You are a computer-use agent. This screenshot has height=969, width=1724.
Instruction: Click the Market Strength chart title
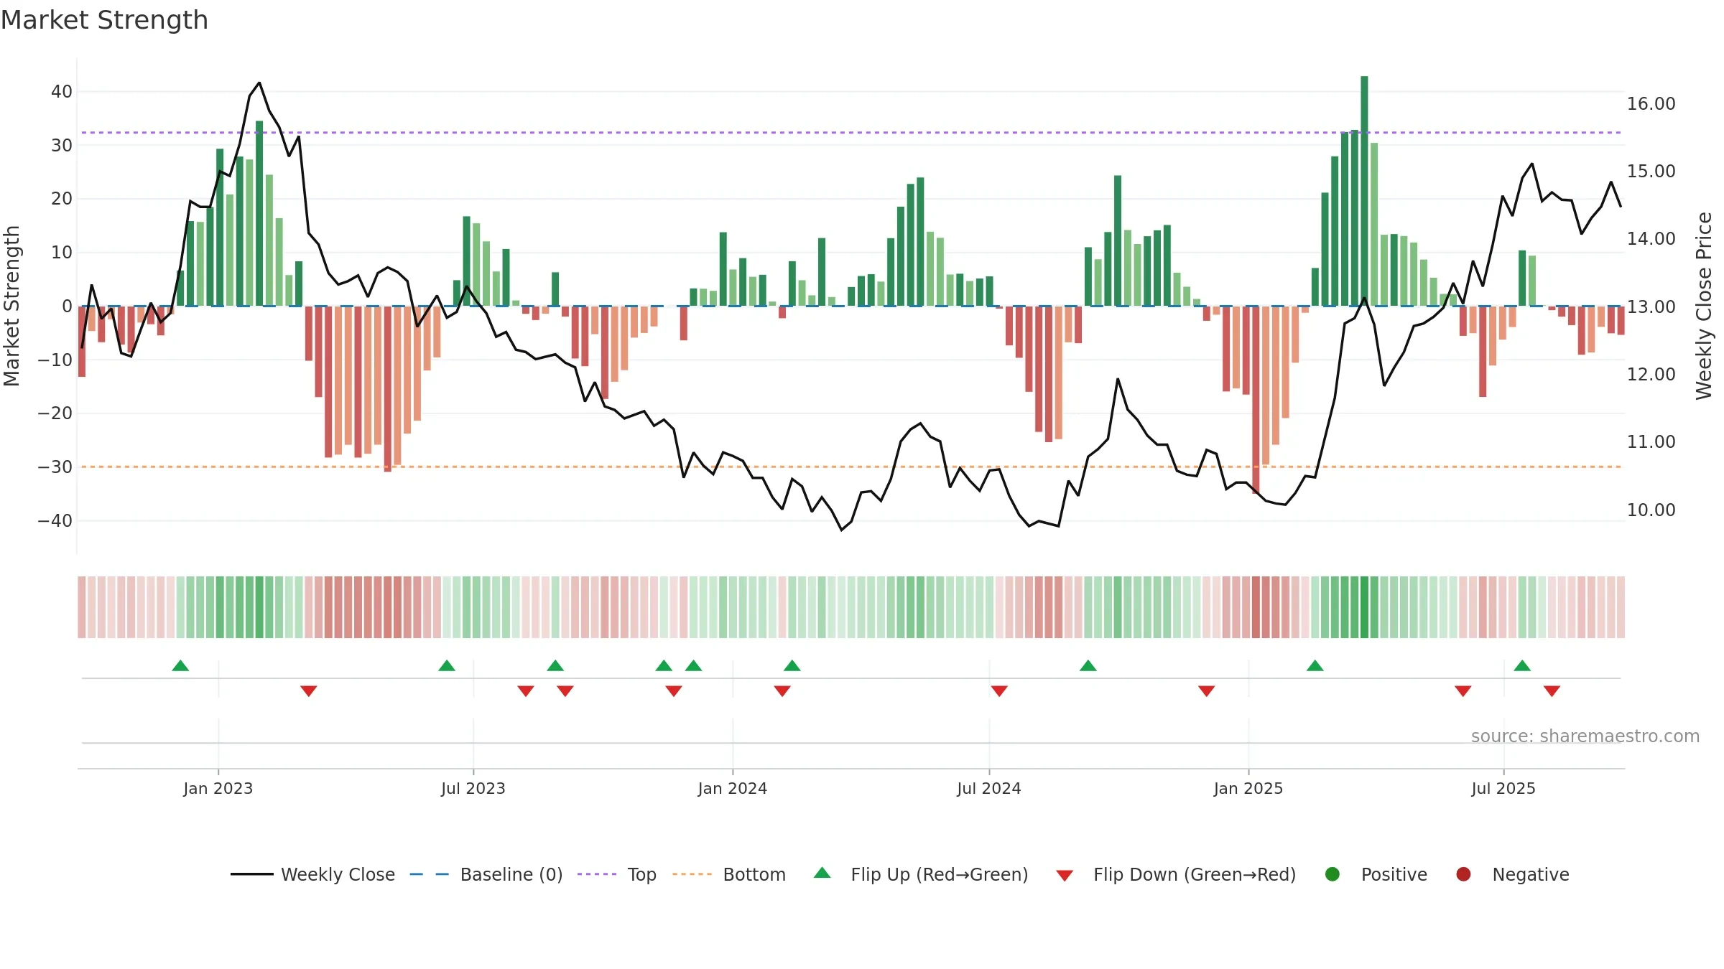[x=105, y=20]
